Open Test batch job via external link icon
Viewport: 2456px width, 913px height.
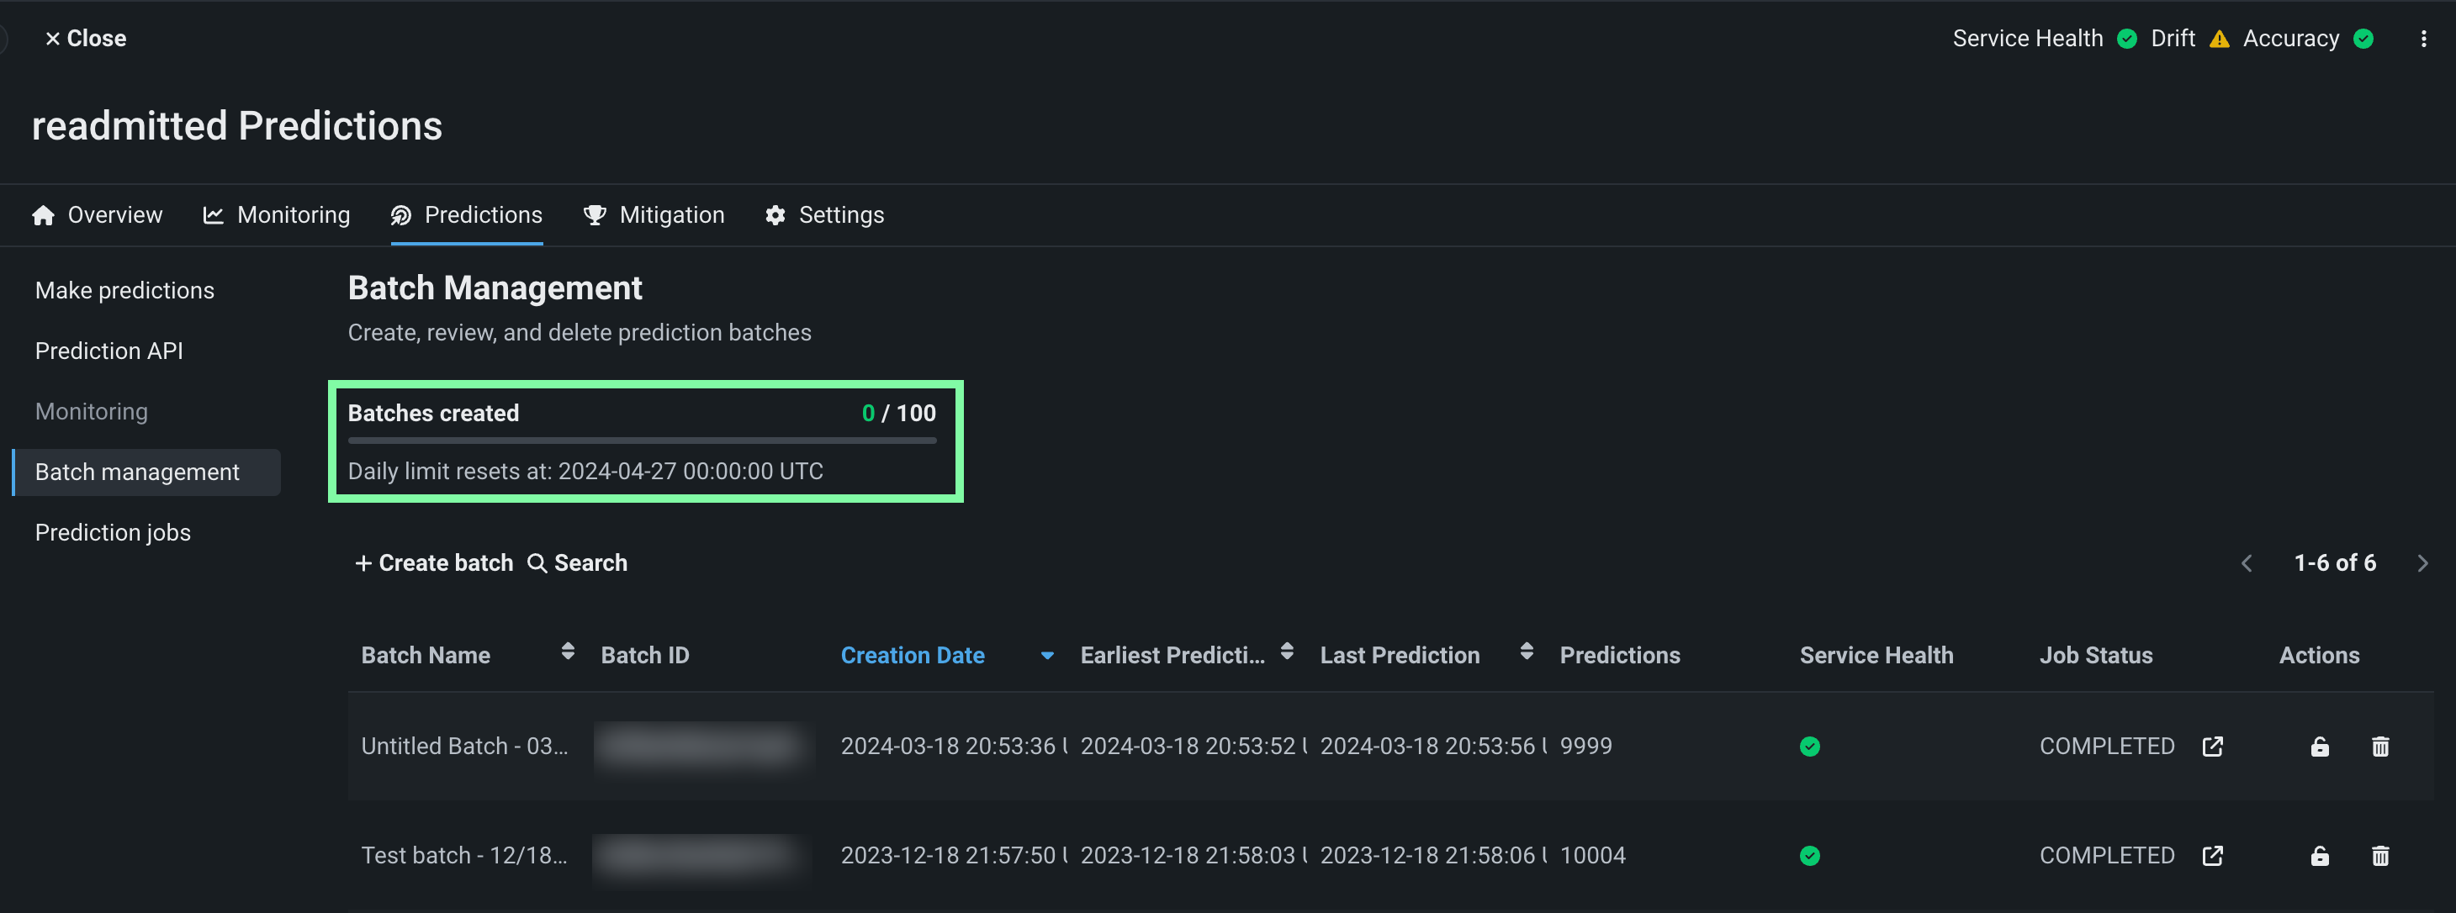click(2212, 856)
